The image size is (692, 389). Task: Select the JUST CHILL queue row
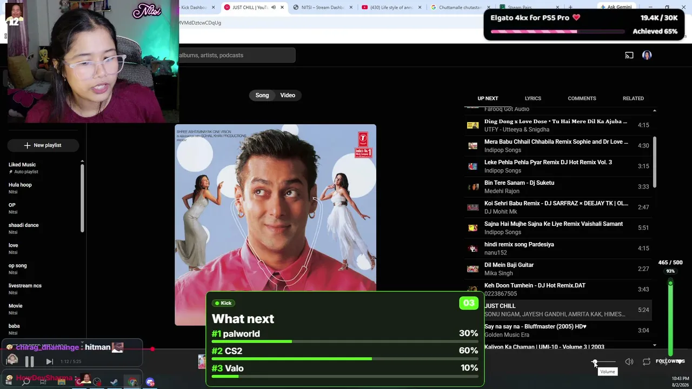(x=558, y=310)
